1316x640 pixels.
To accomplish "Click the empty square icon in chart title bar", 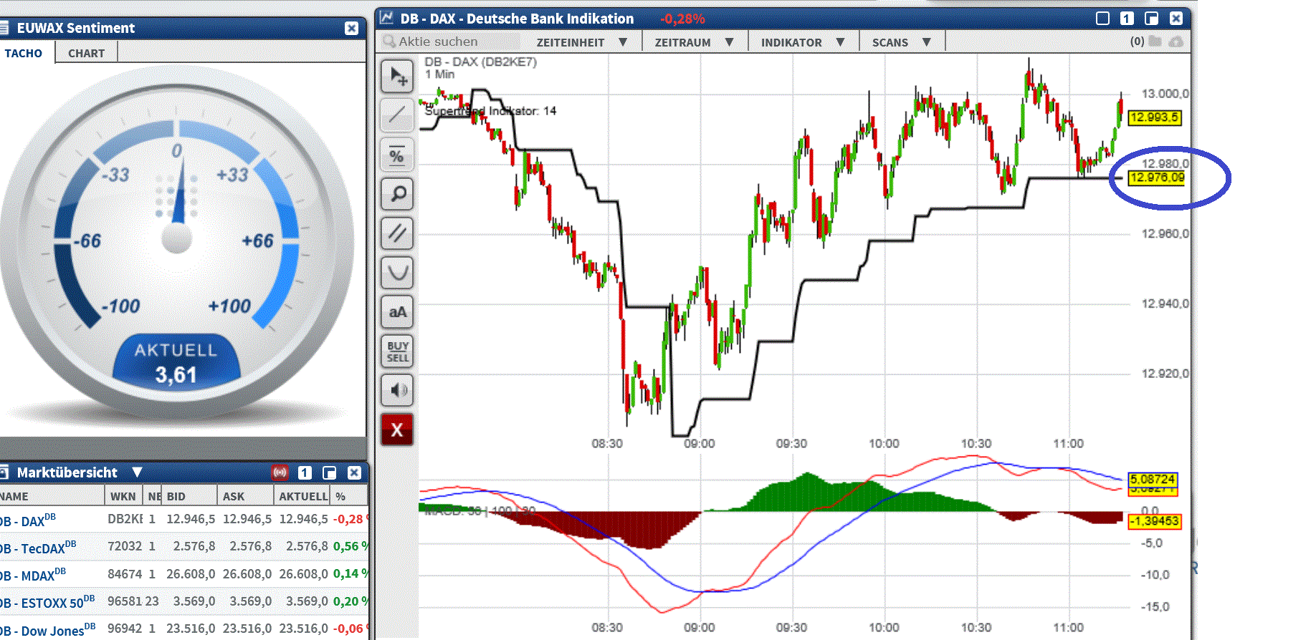I will coord(1103,18).
